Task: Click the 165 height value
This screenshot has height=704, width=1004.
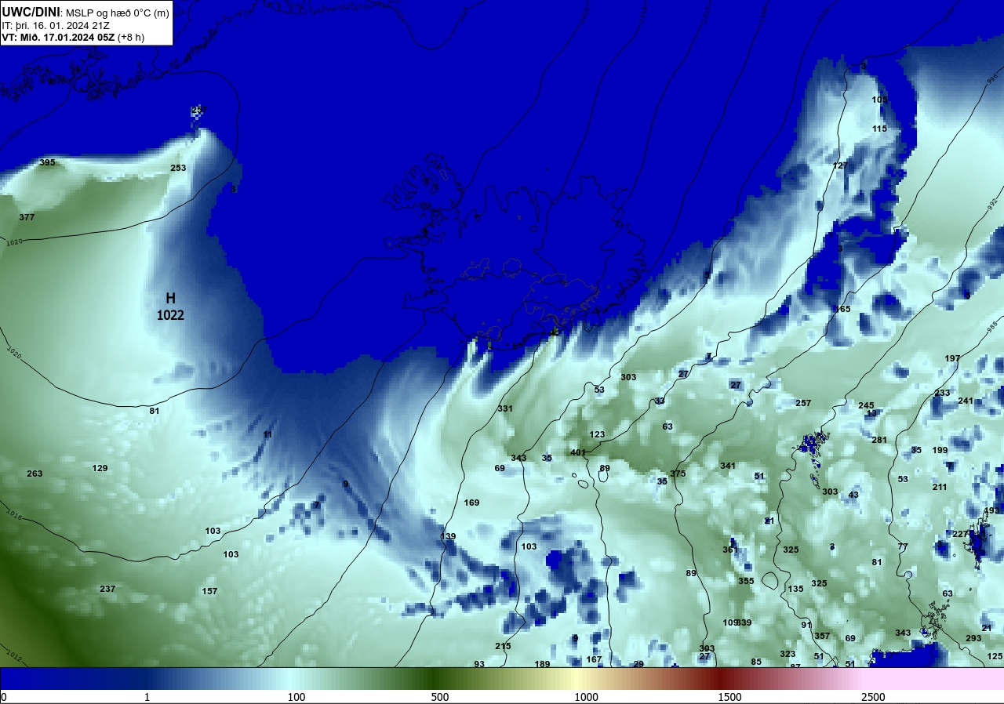Action: tap(842, 309)
